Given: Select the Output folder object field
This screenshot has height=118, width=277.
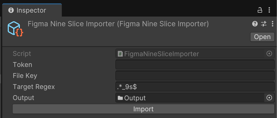Looking at the screenshot, I should [190, 98].
